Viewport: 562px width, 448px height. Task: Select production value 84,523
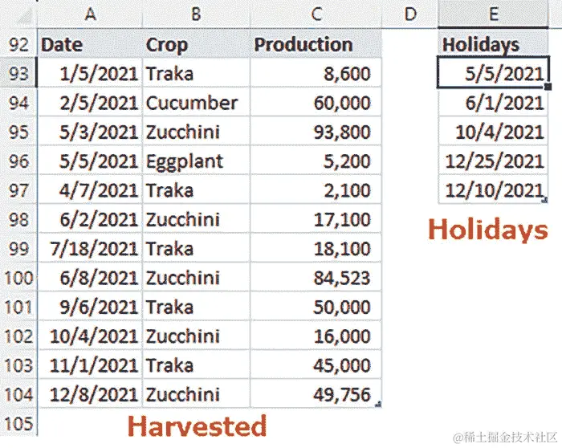[x=316, y=278]
